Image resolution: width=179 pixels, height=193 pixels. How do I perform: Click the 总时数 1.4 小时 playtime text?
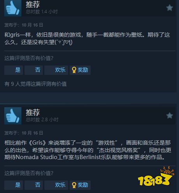[42, 12]
